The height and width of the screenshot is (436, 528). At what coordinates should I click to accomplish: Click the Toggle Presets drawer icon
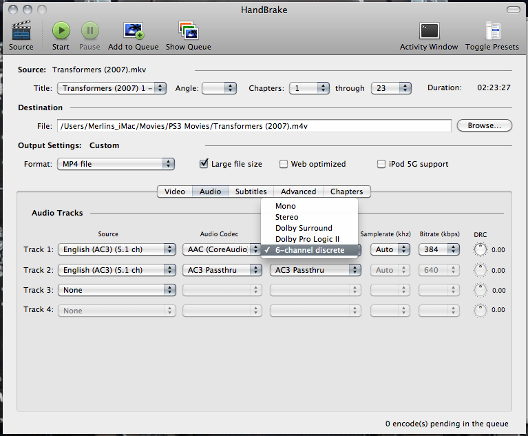click(493, 31)
